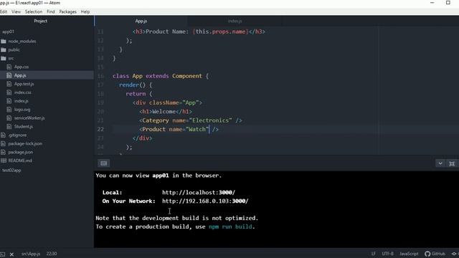The image size is (459, 258).
Task: Click the 192.168.0.103:3000 network URL
Action: pos(205,201)
